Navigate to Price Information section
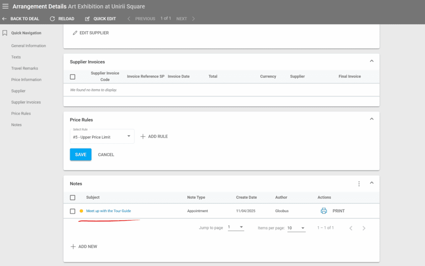 (x=26, y=80)
